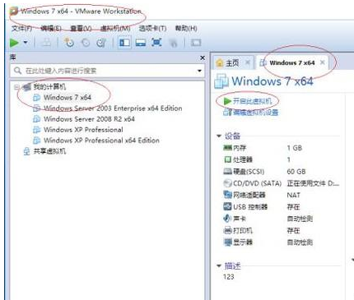The height and width of the screenshot is (300, 354).
Task: Click the revert to snapshot toolbar icon
Action: [86, 43]
